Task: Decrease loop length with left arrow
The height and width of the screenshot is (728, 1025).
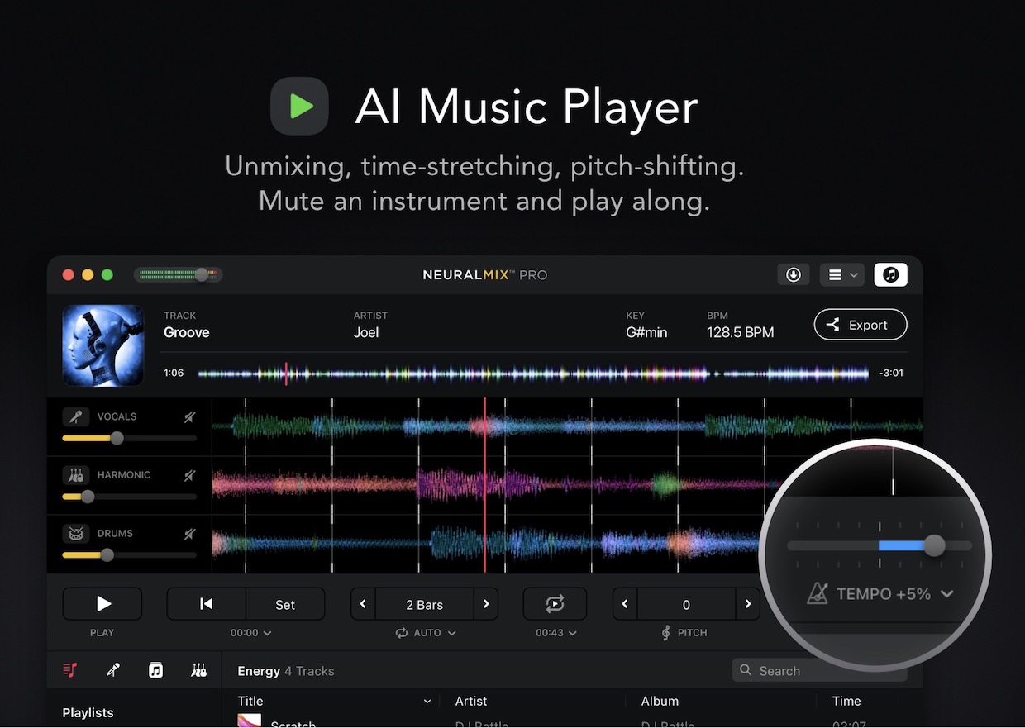Action: (x=363, y=604)
